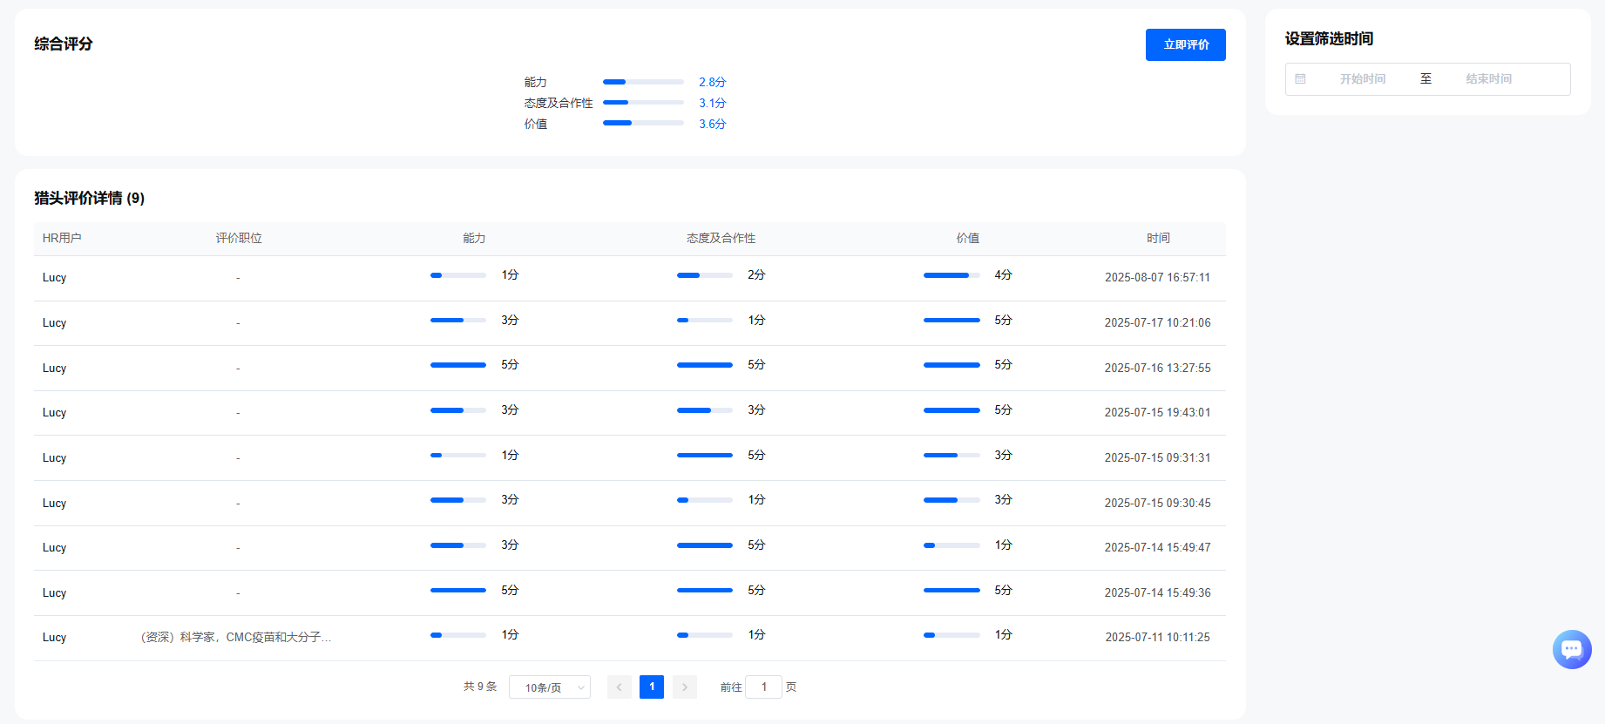
Task: Click the 共 9 条 total count
Action: coord(480,687)
